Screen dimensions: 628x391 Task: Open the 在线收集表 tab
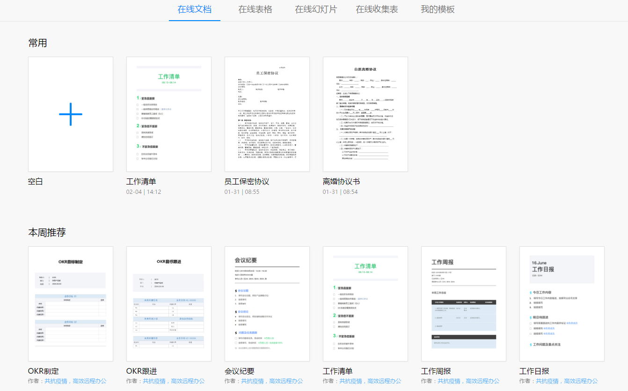click(x=377, y=9)
